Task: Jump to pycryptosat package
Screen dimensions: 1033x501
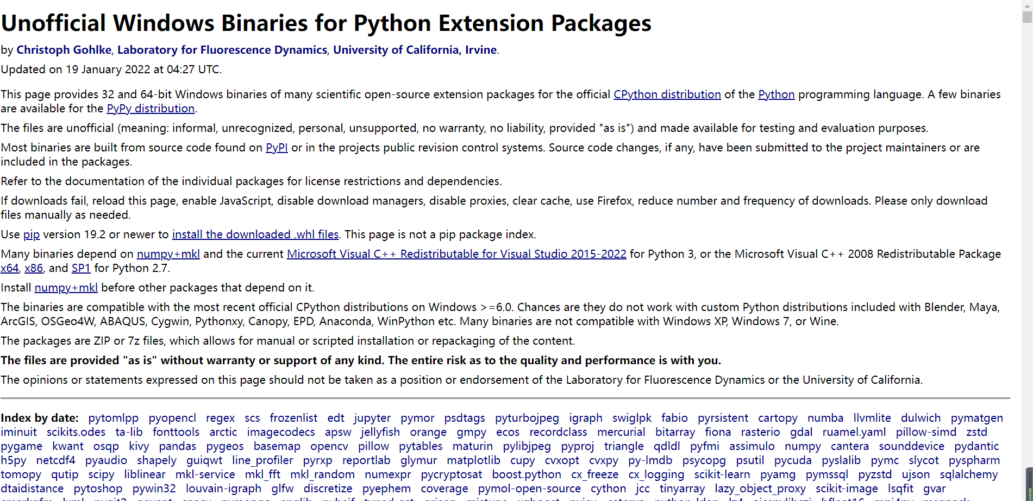Action: (x=452, y=474)
